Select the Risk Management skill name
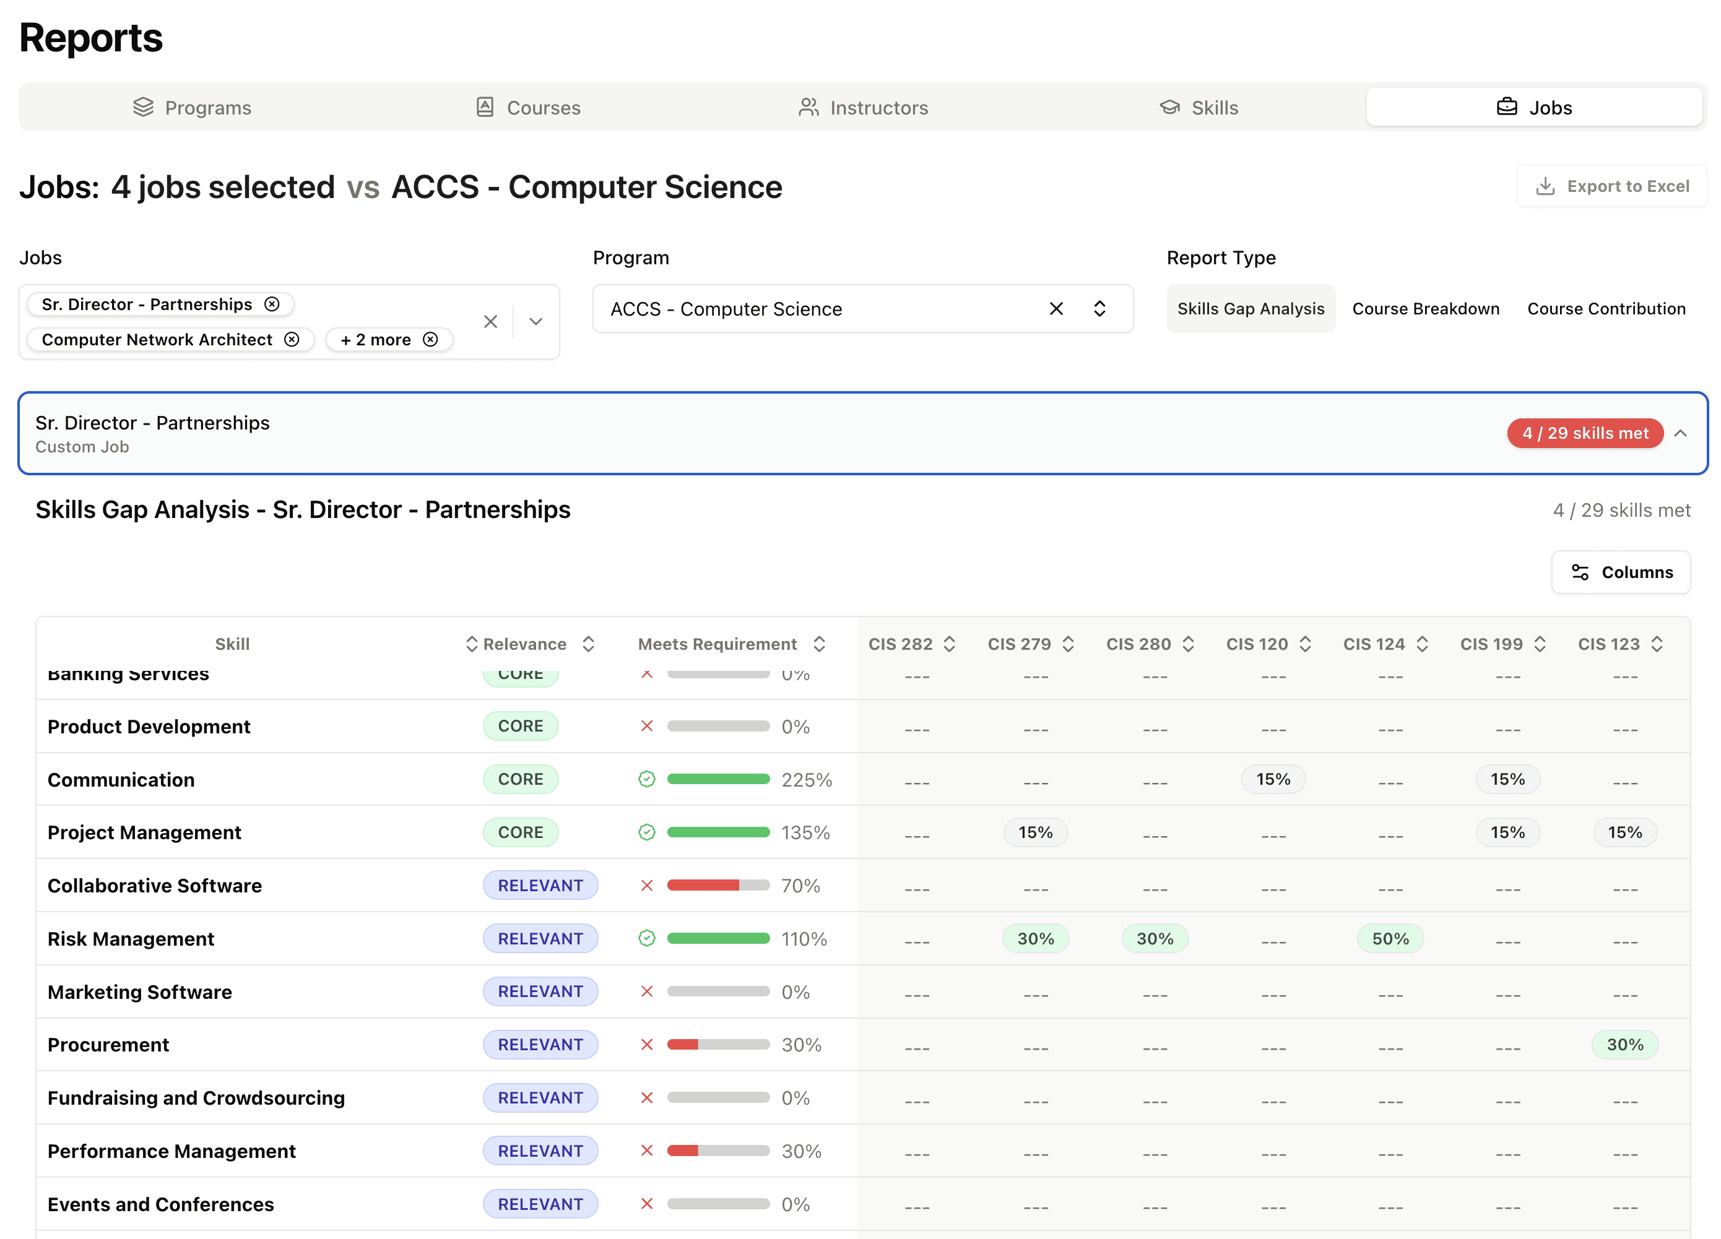This screenshot has height=1239, width=1721. (x=131, y=939)
